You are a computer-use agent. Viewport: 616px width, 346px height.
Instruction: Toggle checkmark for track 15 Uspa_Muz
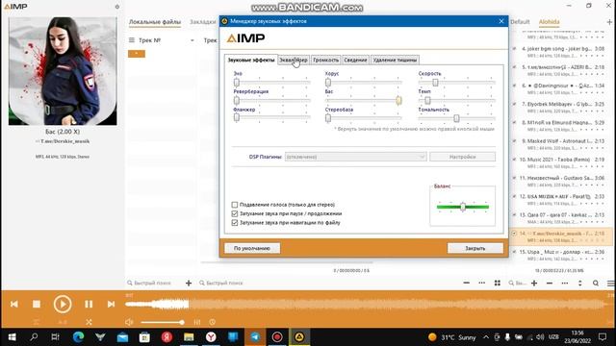[x=514, y=252]
